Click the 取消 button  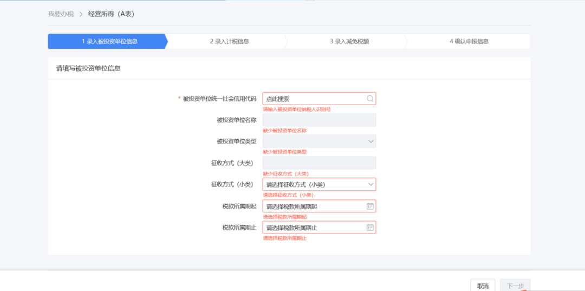tap(483, 286)
